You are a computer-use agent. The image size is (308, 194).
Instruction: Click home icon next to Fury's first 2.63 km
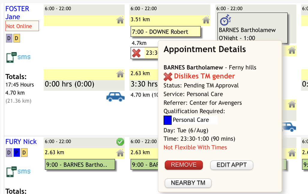[120, 153]
